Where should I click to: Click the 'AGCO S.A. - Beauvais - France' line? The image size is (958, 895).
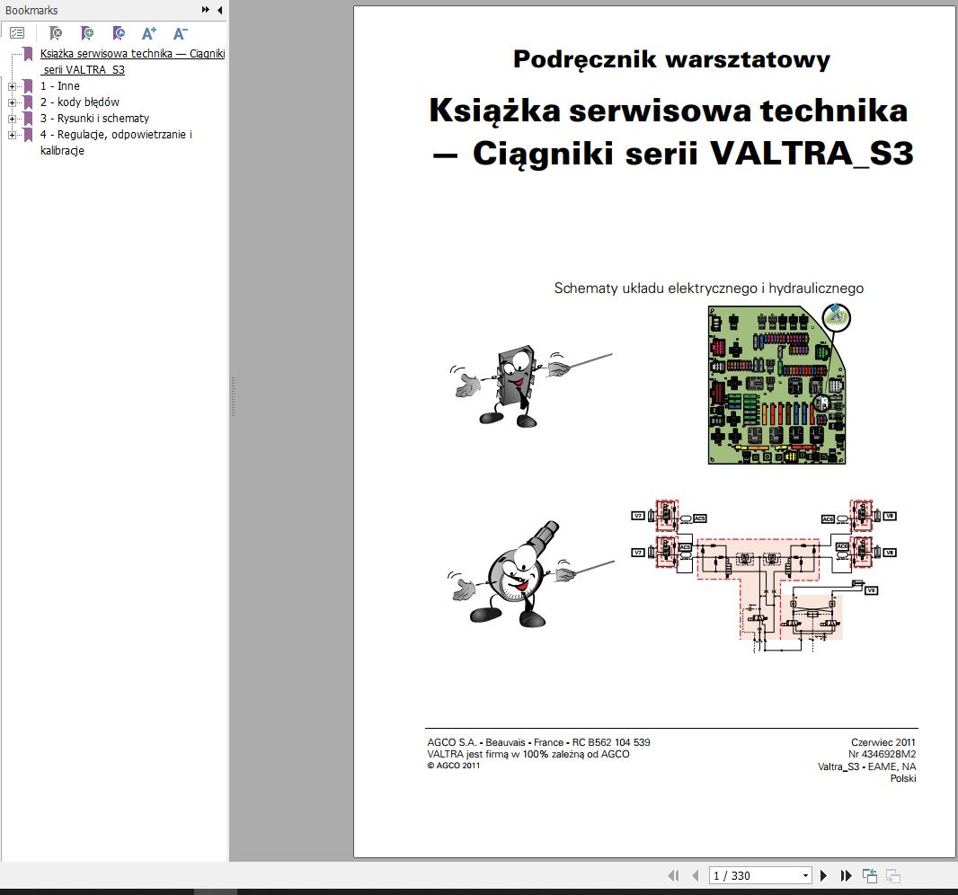tap(538, 742)
